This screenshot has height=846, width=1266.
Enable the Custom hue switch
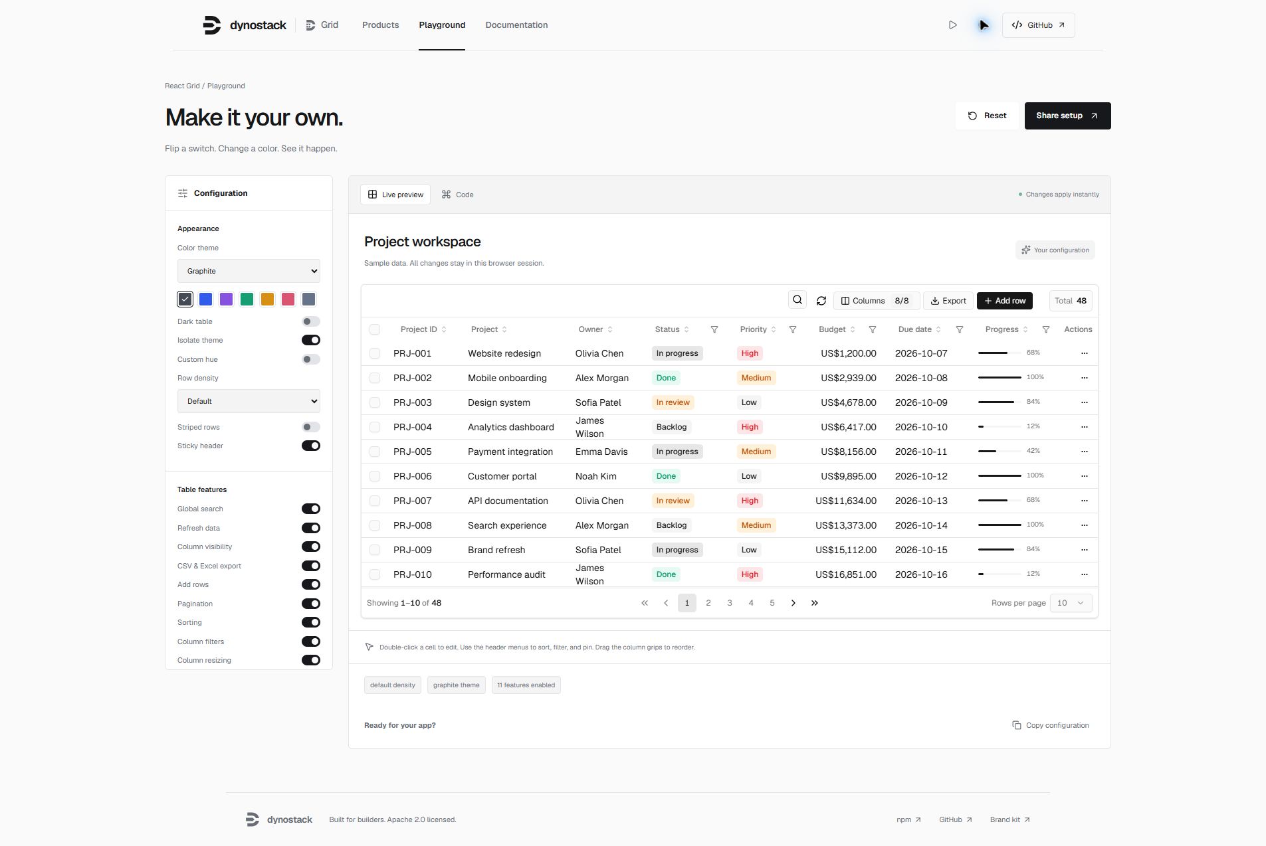point(311,359)
